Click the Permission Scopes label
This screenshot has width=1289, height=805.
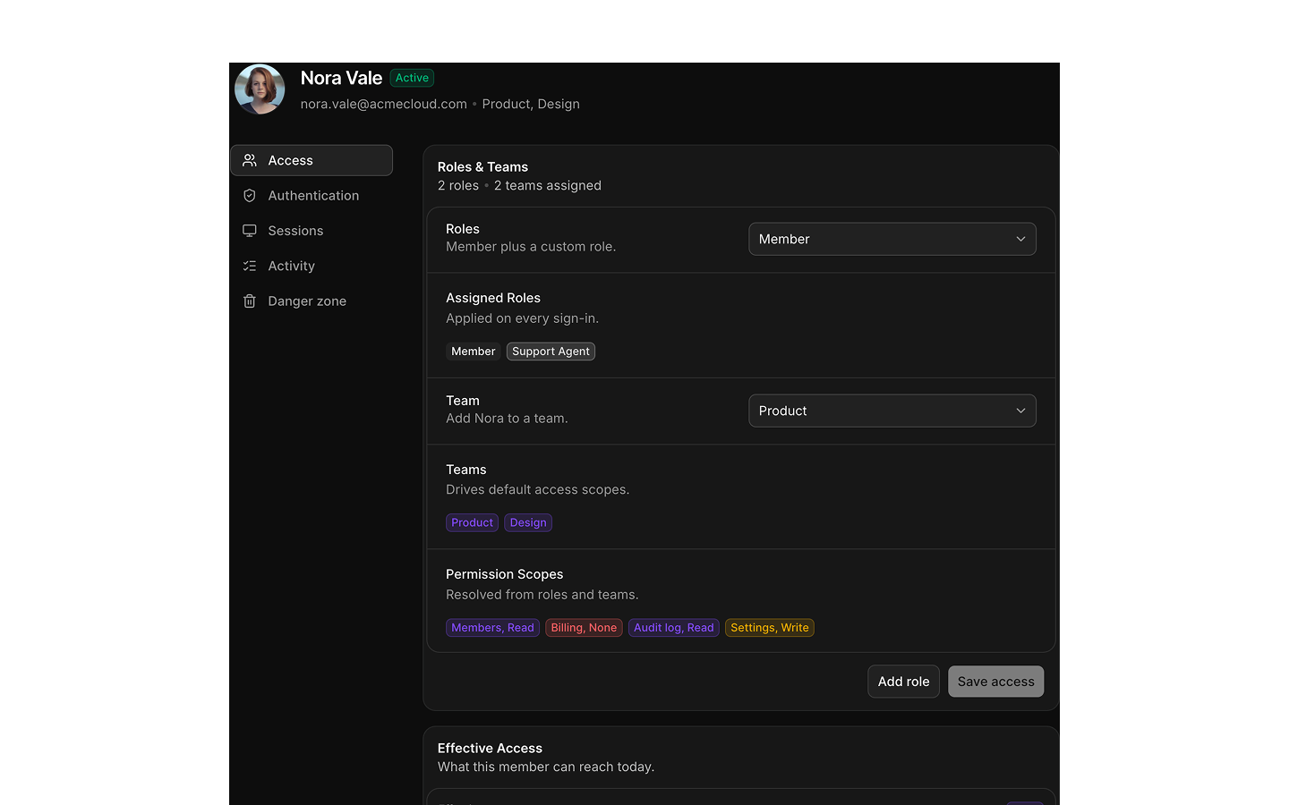click(x=505, y=574)
